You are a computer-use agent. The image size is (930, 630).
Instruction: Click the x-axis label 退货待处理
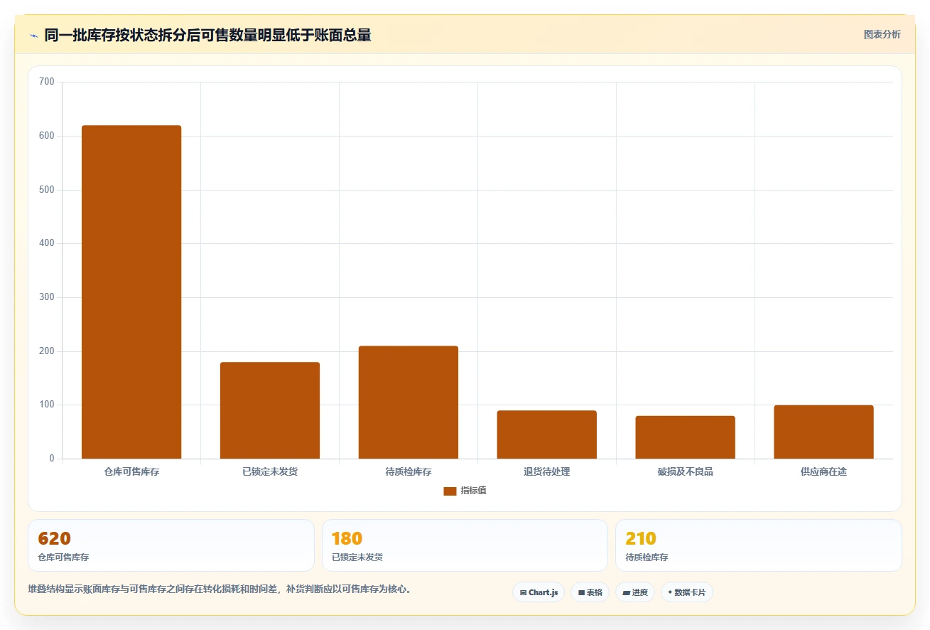pos(547,472)
